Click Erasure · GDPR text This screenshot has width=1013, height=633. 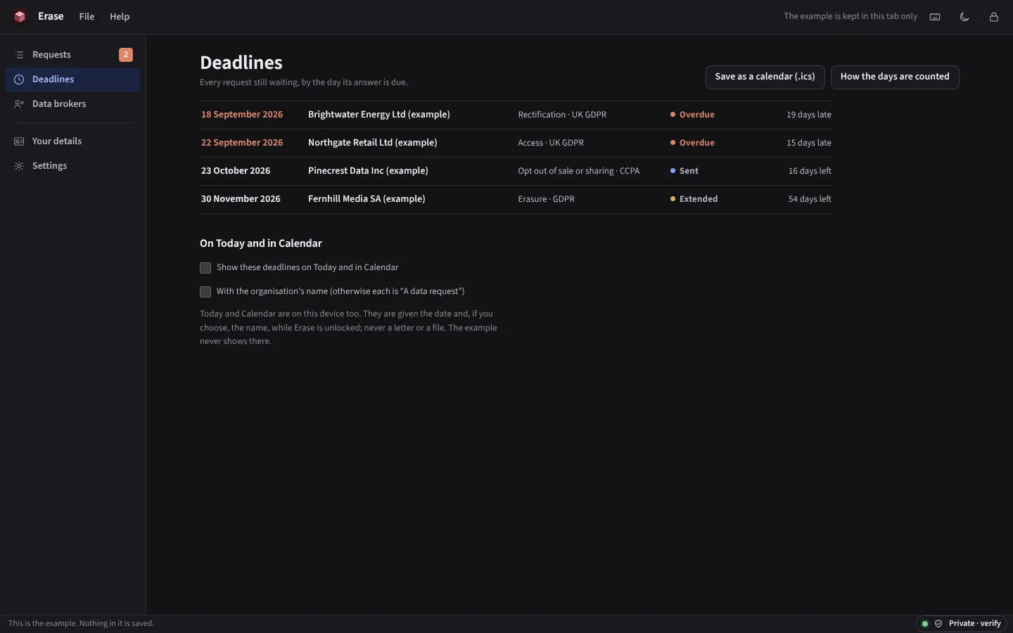coord(546,199)
